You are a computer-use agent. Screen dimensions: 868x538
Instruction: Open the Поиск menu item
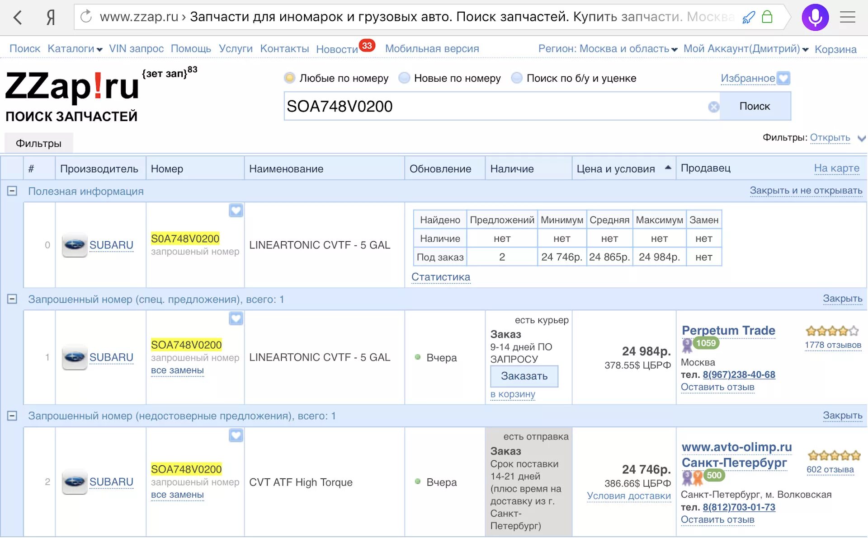point(25,49)
